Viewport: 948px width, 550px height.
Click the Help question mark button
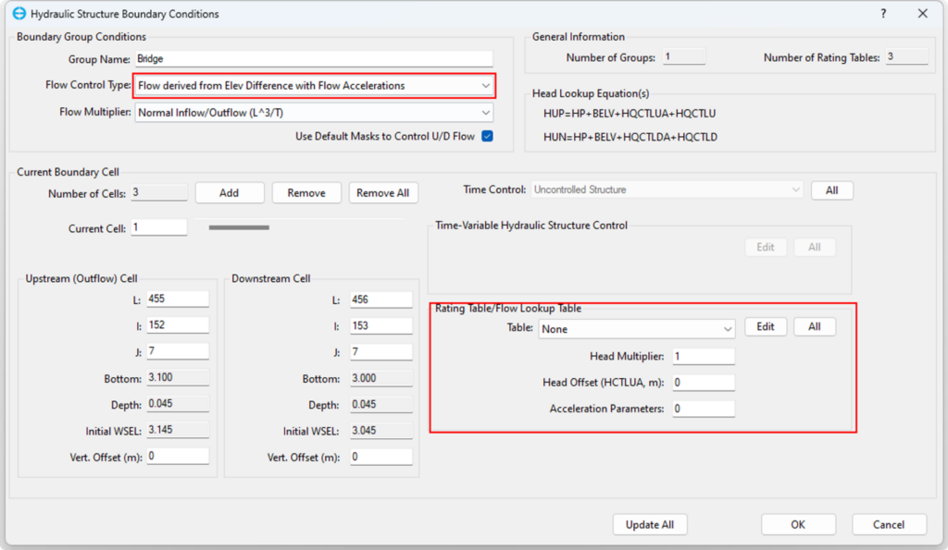pos(881,14)
